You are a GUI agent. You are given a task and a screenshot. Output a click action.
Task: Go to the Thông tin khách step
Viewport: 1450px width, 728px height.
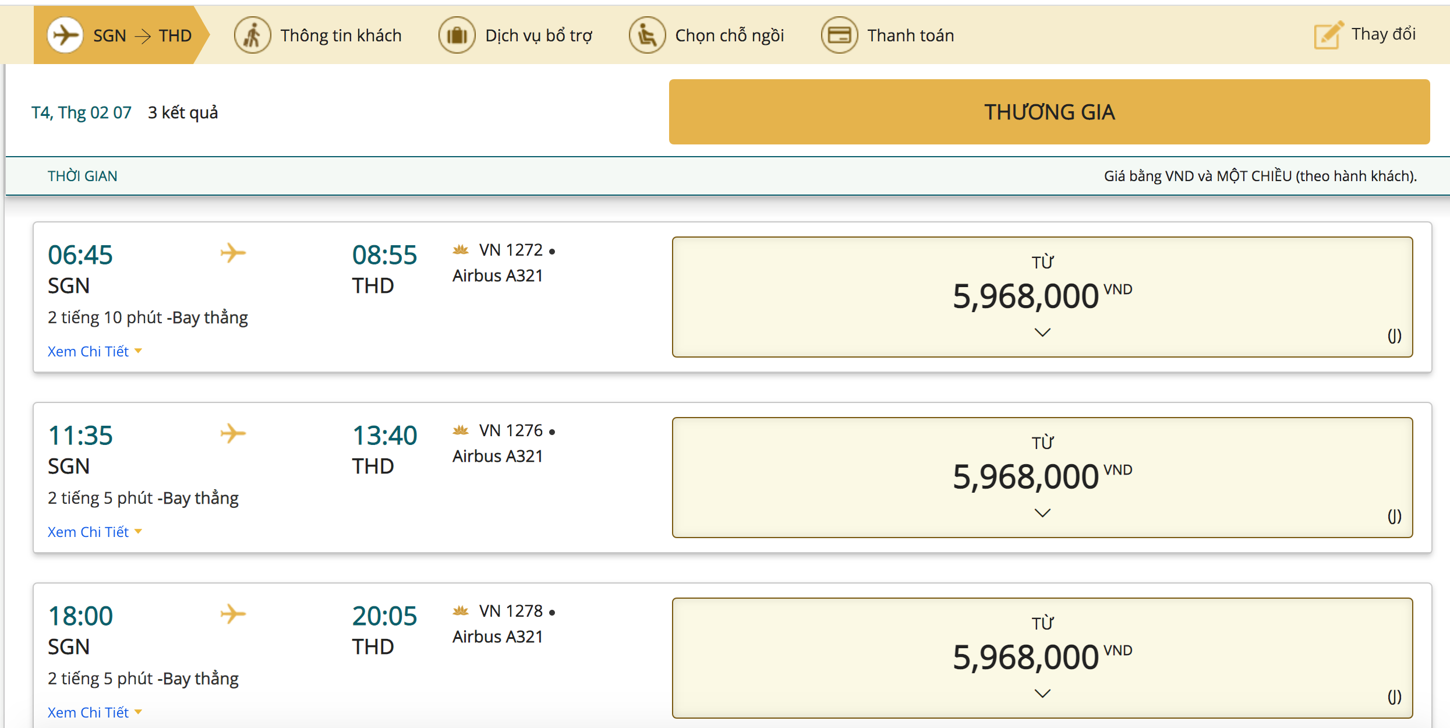click(x=318, y=35)
